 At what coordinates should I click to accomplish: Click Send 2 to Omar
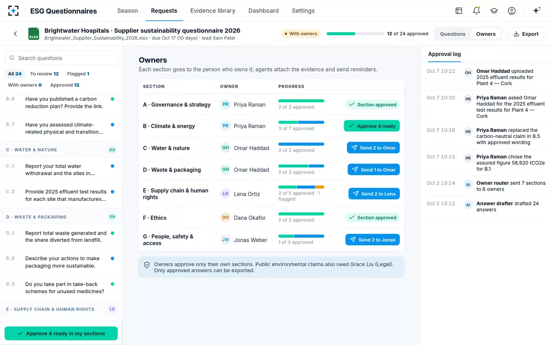coord(373,148)
